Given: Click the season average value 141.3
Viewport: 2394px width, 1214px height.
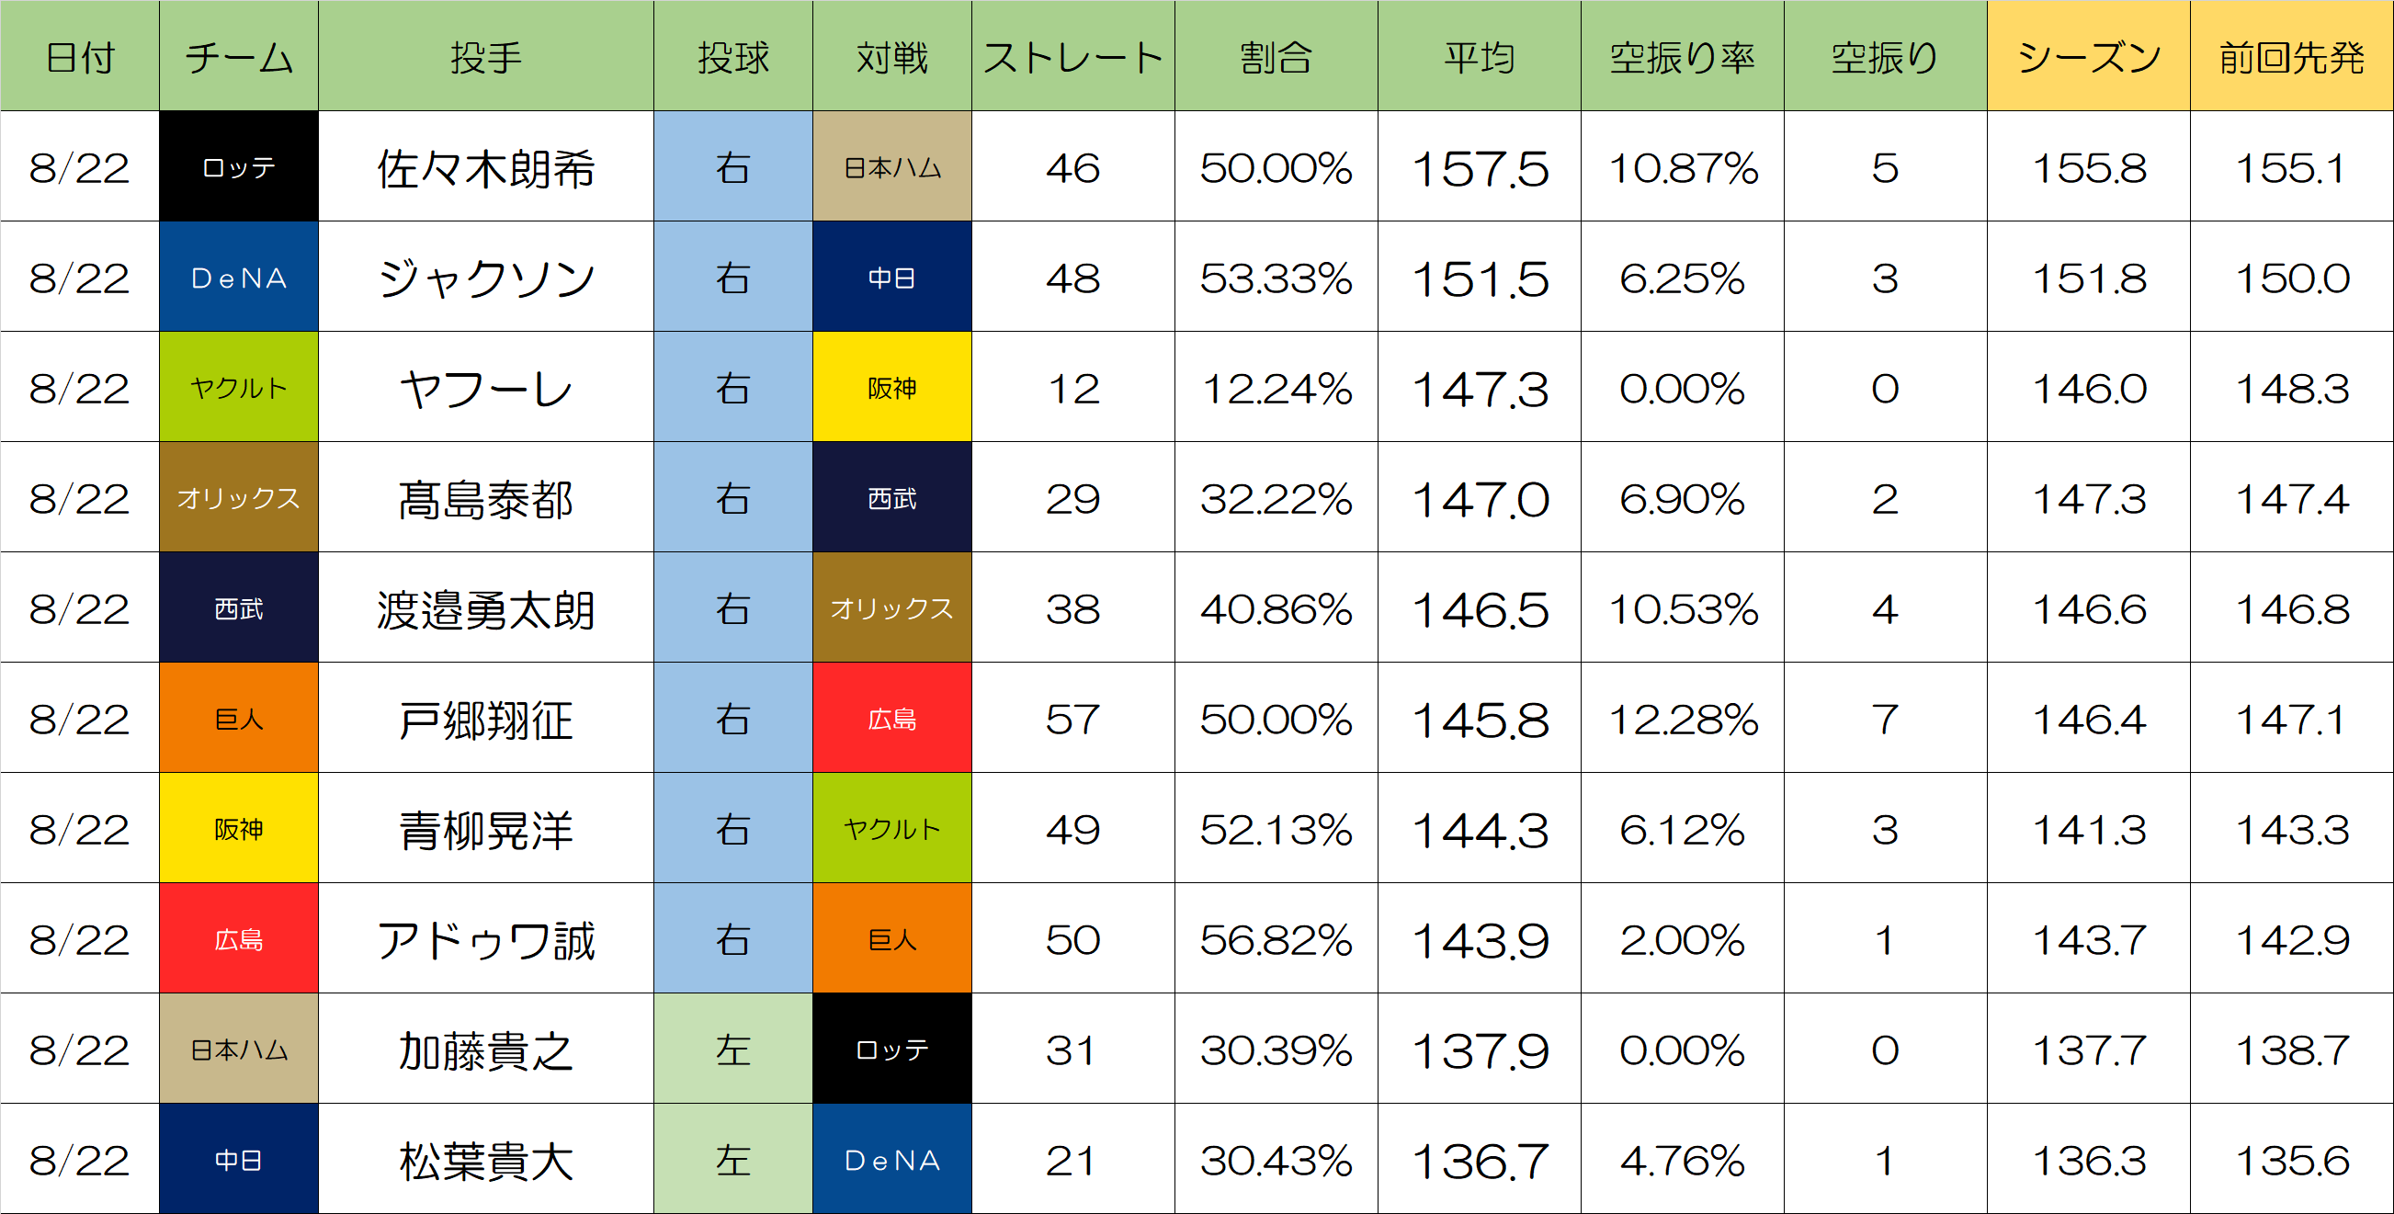Looking at the screenshot, I should [2088, 829].
